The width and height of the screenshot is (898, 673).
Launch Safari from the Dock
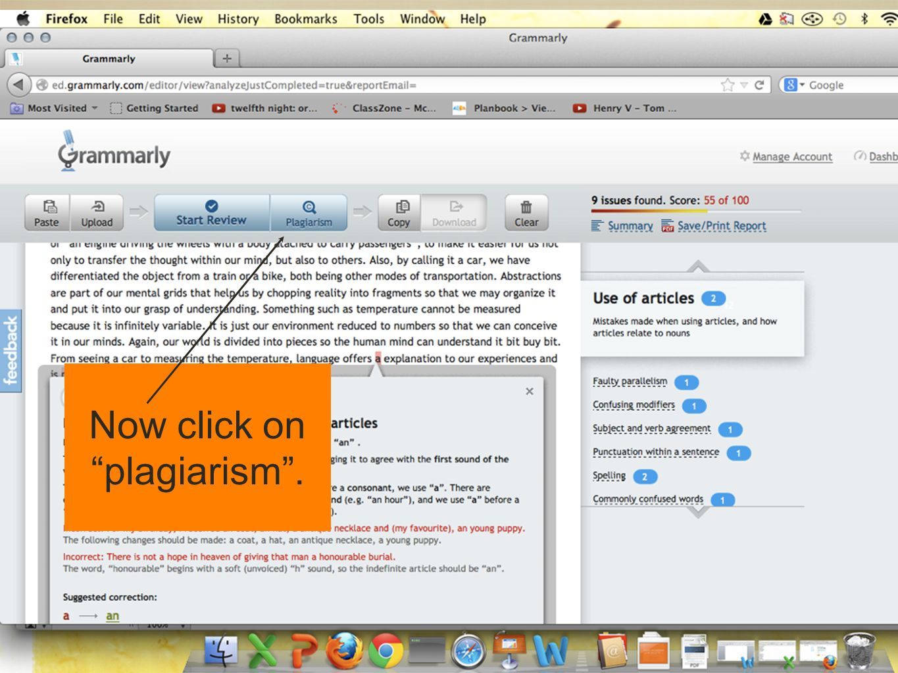[x=468, y=651]
